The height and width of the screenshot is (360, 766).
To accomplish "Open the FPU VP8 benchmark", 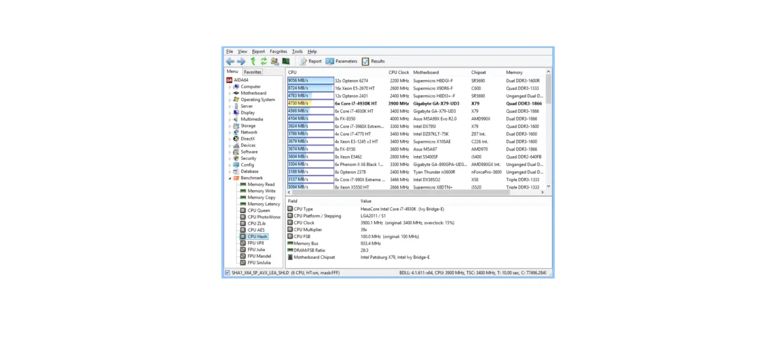I will pos(255,243).
